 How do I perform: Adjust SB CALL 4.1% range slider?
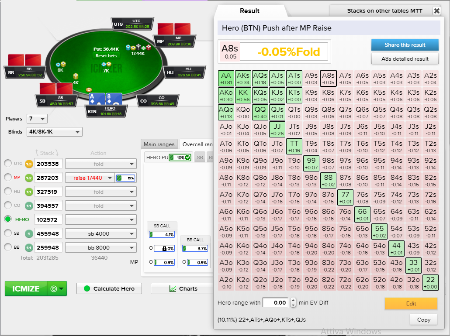click(162, 234)
